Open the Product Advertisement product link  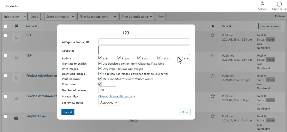click(42, 75)
